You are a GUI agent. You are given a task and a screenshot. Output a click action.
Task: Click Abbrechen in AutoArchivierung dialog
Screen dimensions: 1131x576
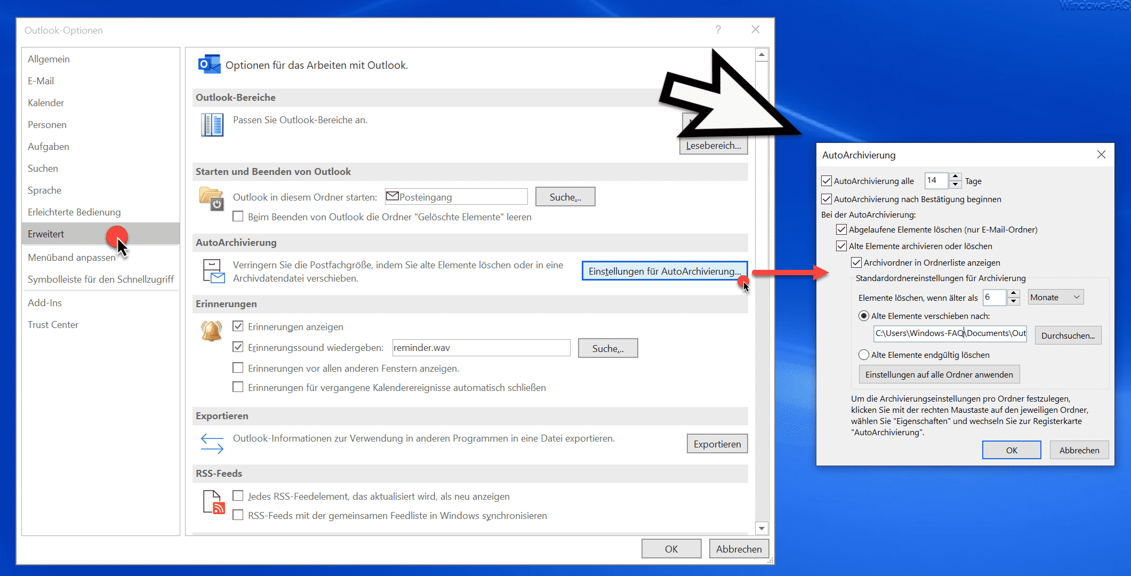point(1079,450)
